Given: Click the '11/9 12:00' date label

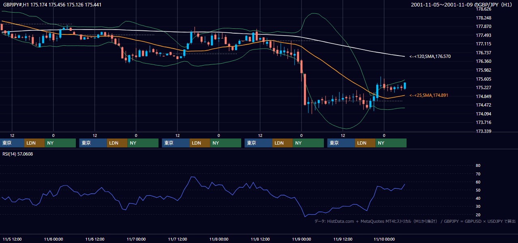Looking at the screenshot, I should pos(342,239).
